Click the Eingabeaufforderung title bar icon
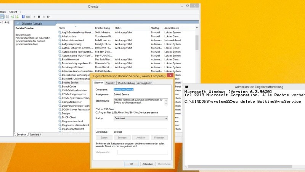Image resolution: width=305 pixels, height=172 pixels. tap(187, 87)
